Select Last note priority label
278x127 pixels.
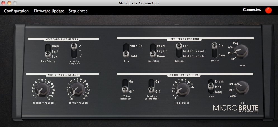tap(55, 52)
